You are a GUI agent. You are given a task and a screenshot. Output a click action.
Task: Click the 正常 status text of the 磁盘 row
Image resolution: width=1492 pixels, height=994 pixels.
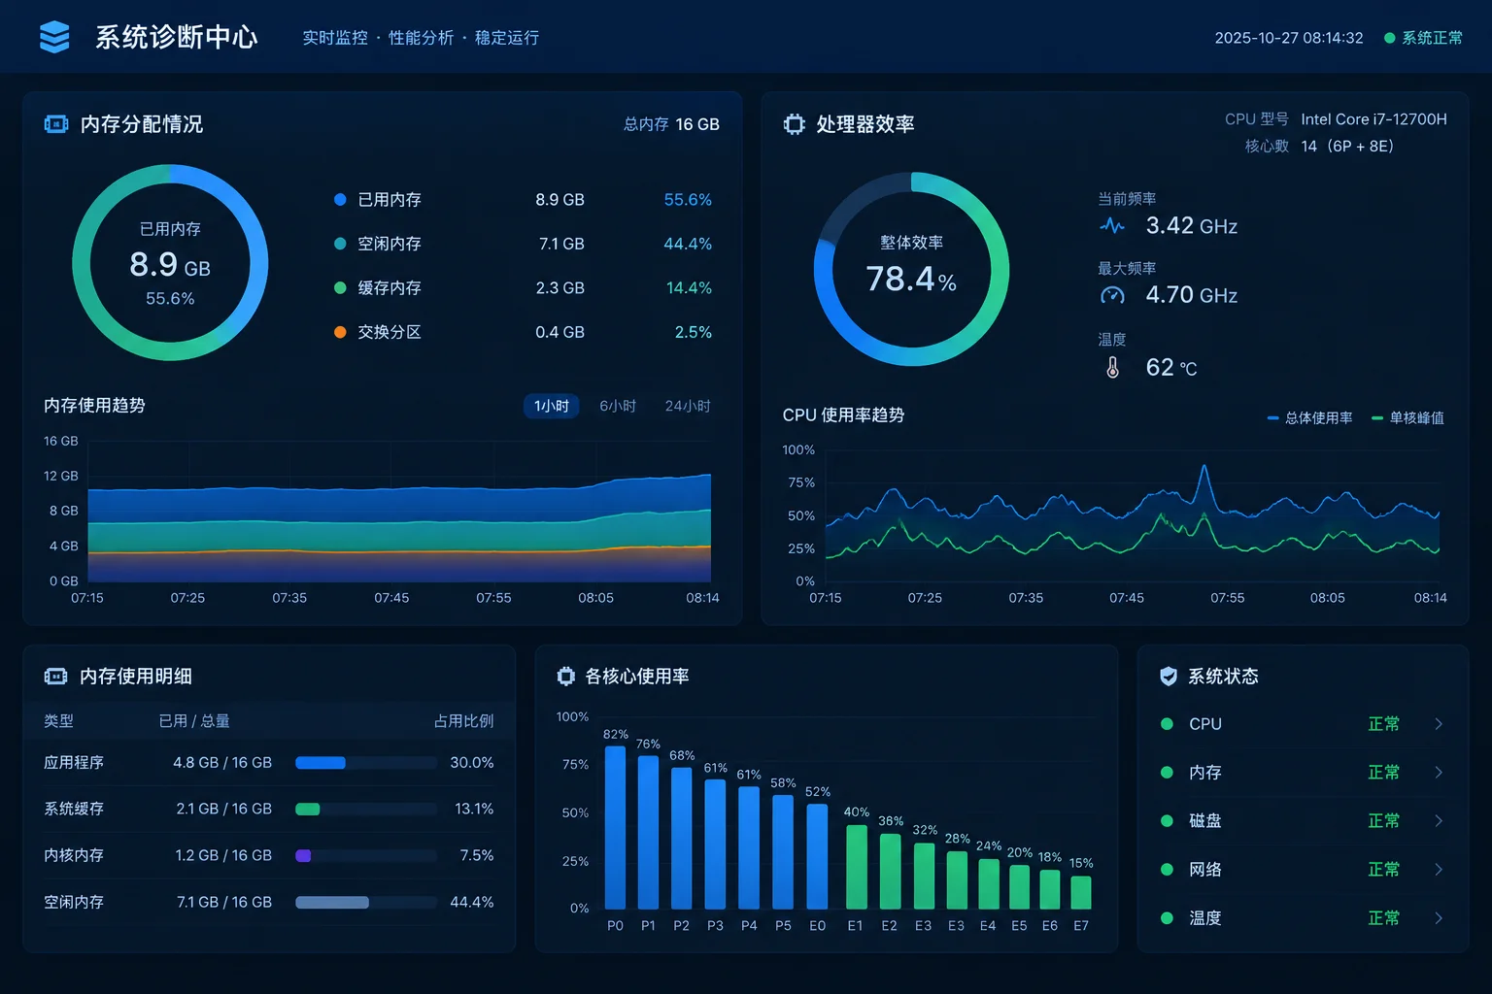tap(1383, 821)
